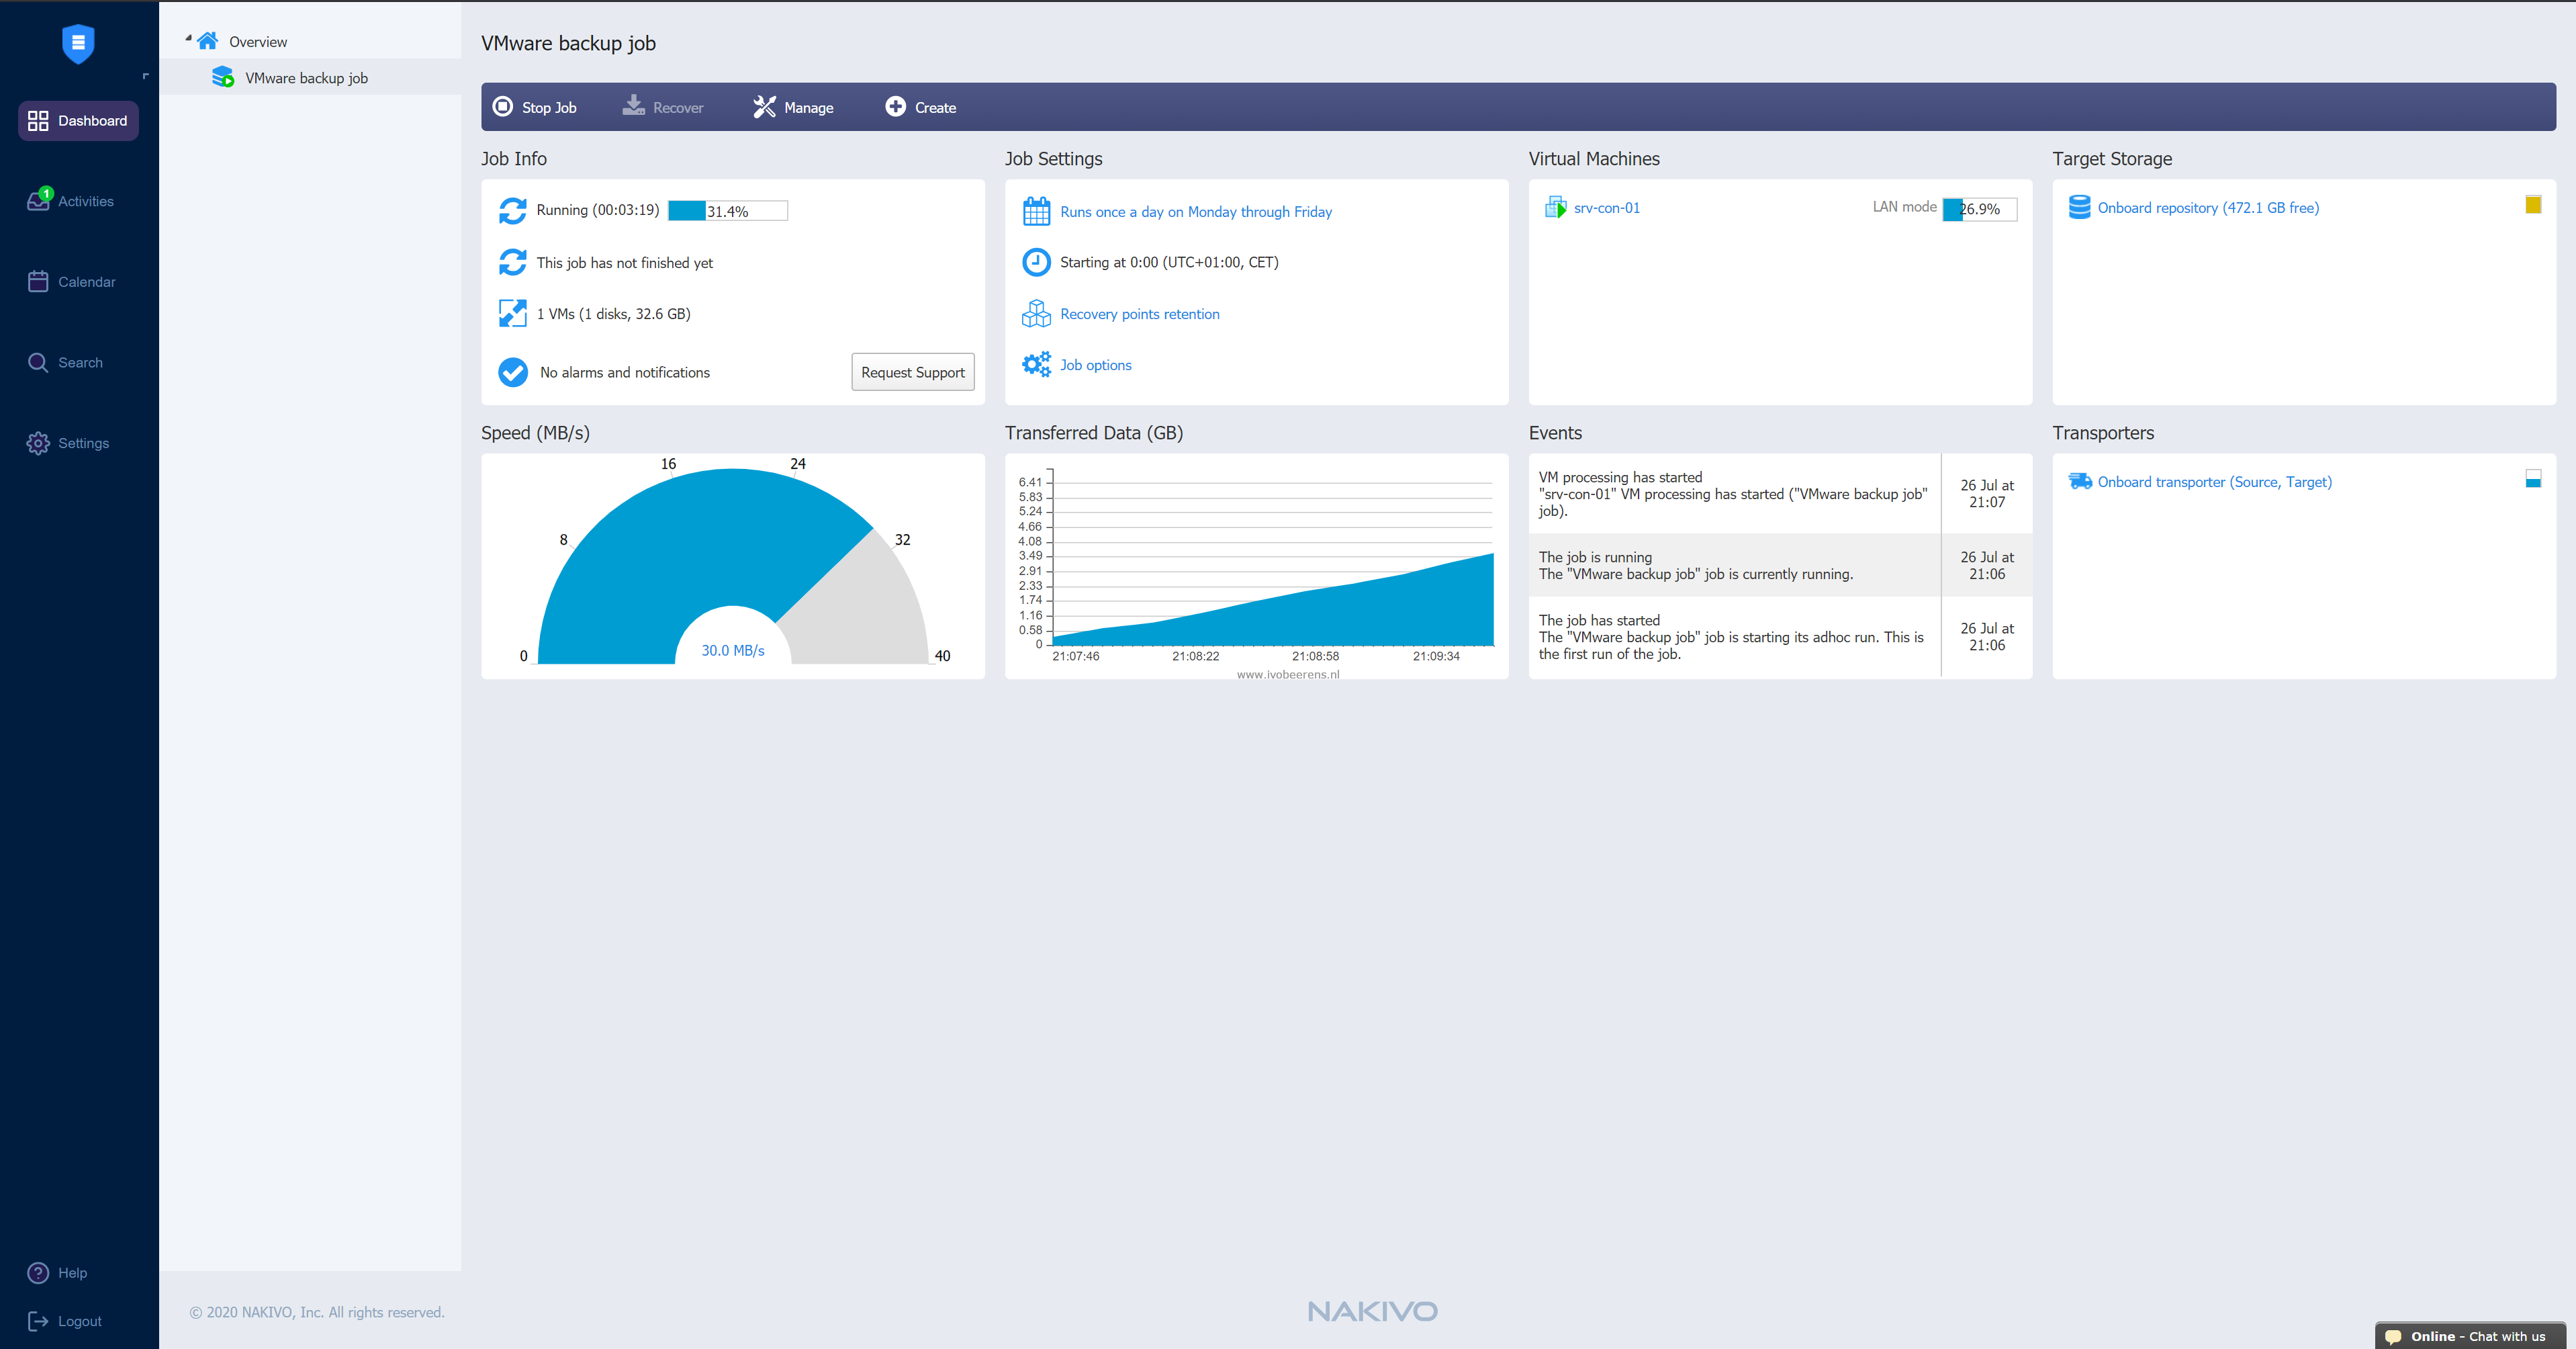Open Runs once a day schedule link

pos(1196,212)
